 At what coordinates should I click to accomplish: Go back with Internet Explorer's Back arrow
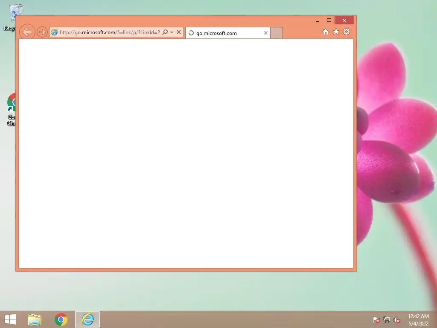point(27,32)
